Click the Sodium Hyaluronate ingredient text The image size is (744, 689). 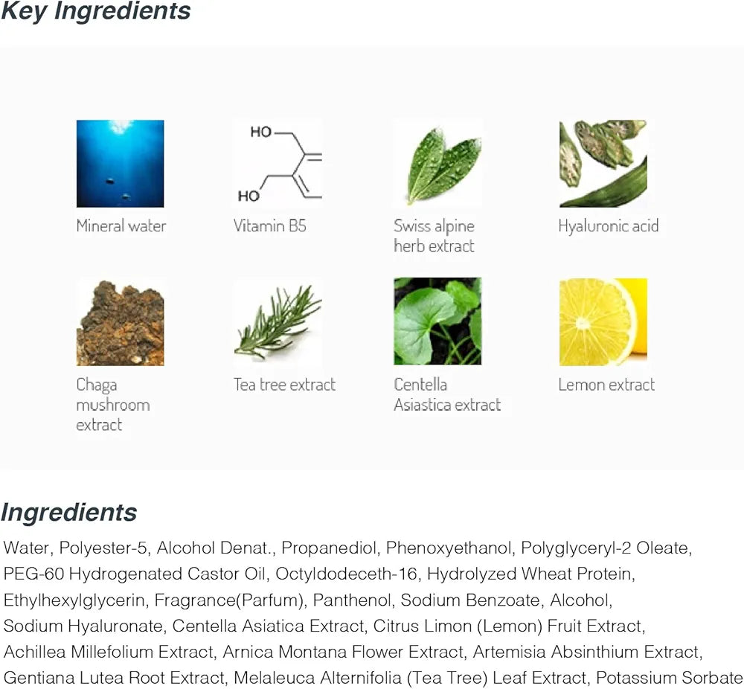[83, 626]
